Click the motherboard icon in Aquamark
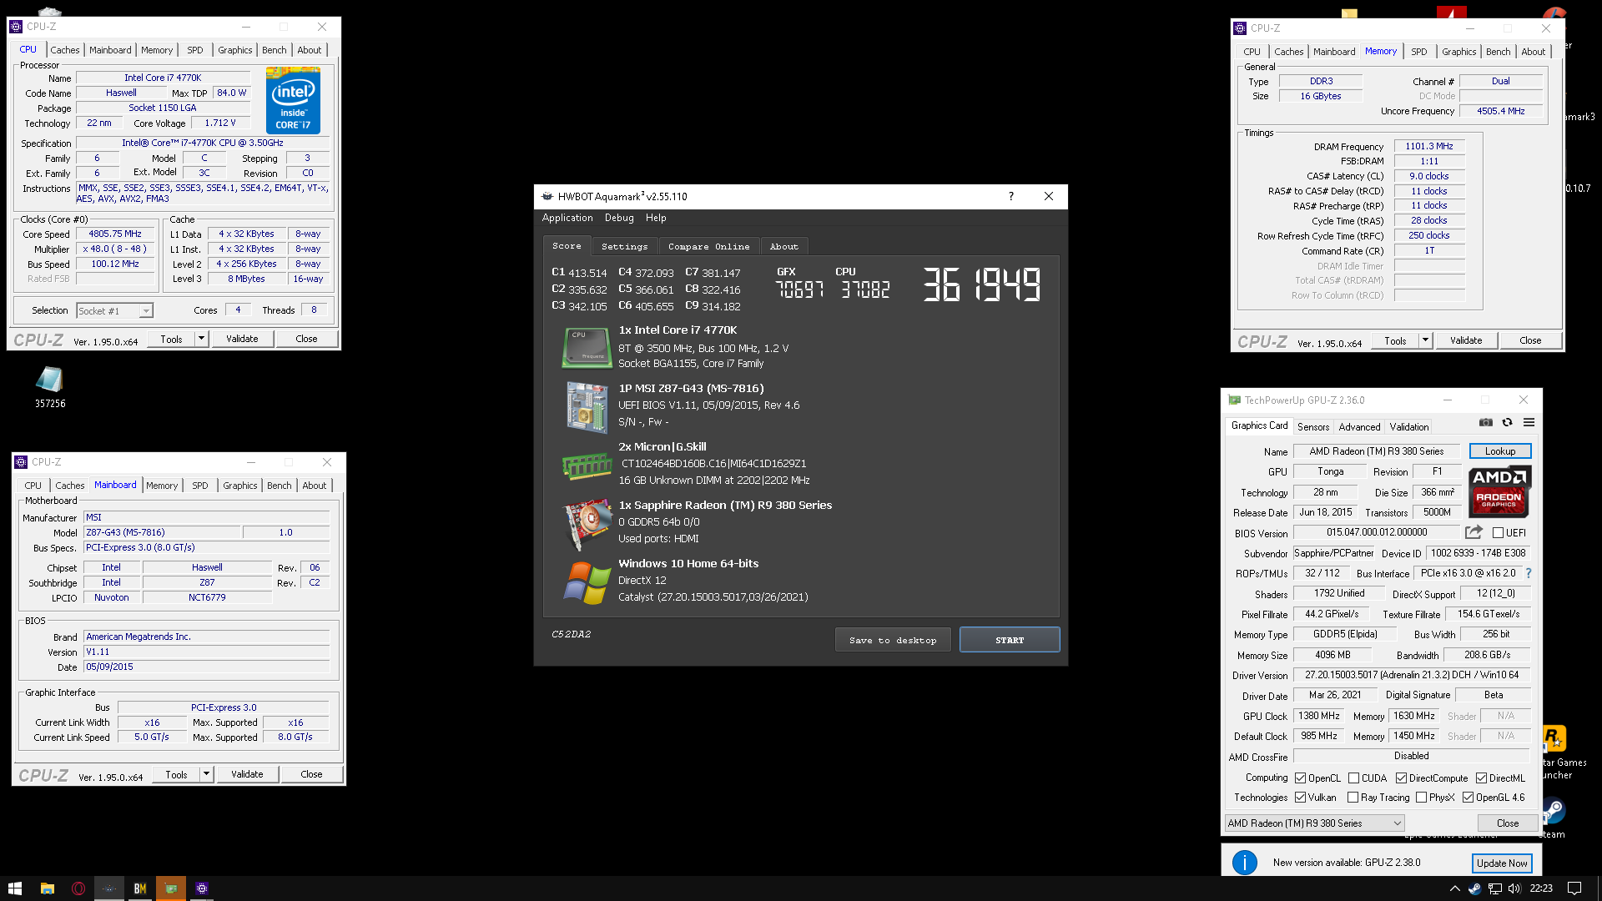1602x901 pixels. 587,407
